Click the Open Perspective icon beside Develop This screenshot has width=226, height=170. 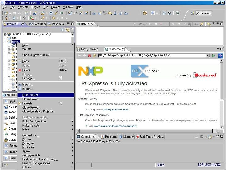pyautogui.click(x=192, y=13)
